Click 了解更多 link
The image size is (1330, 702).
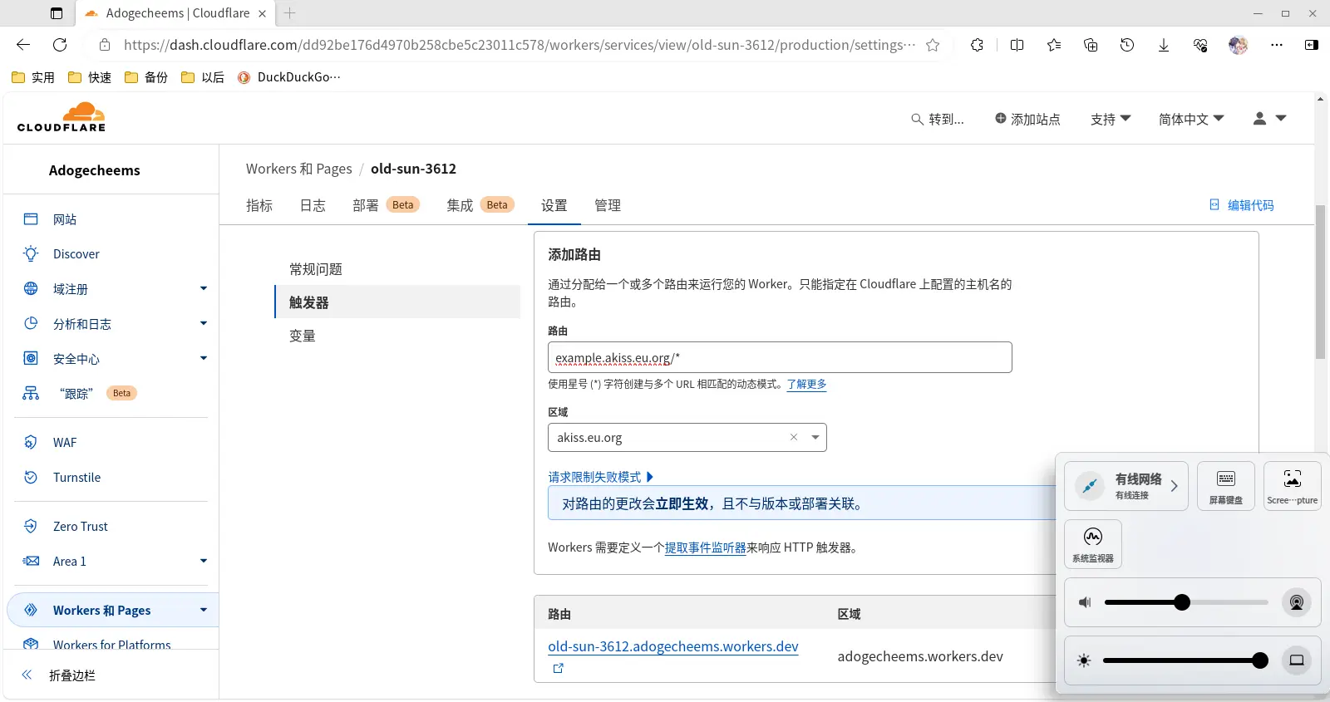[x=806, y=384]
